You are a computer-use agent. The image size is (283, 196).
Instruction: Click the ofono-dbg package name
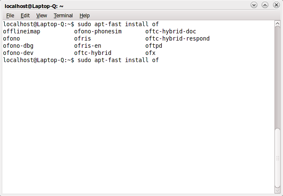[18, 46]
